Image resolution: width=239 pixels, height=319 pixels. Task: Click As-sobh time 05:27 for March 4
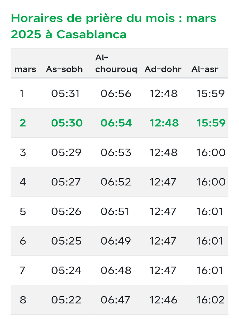(x=66, y=182)
